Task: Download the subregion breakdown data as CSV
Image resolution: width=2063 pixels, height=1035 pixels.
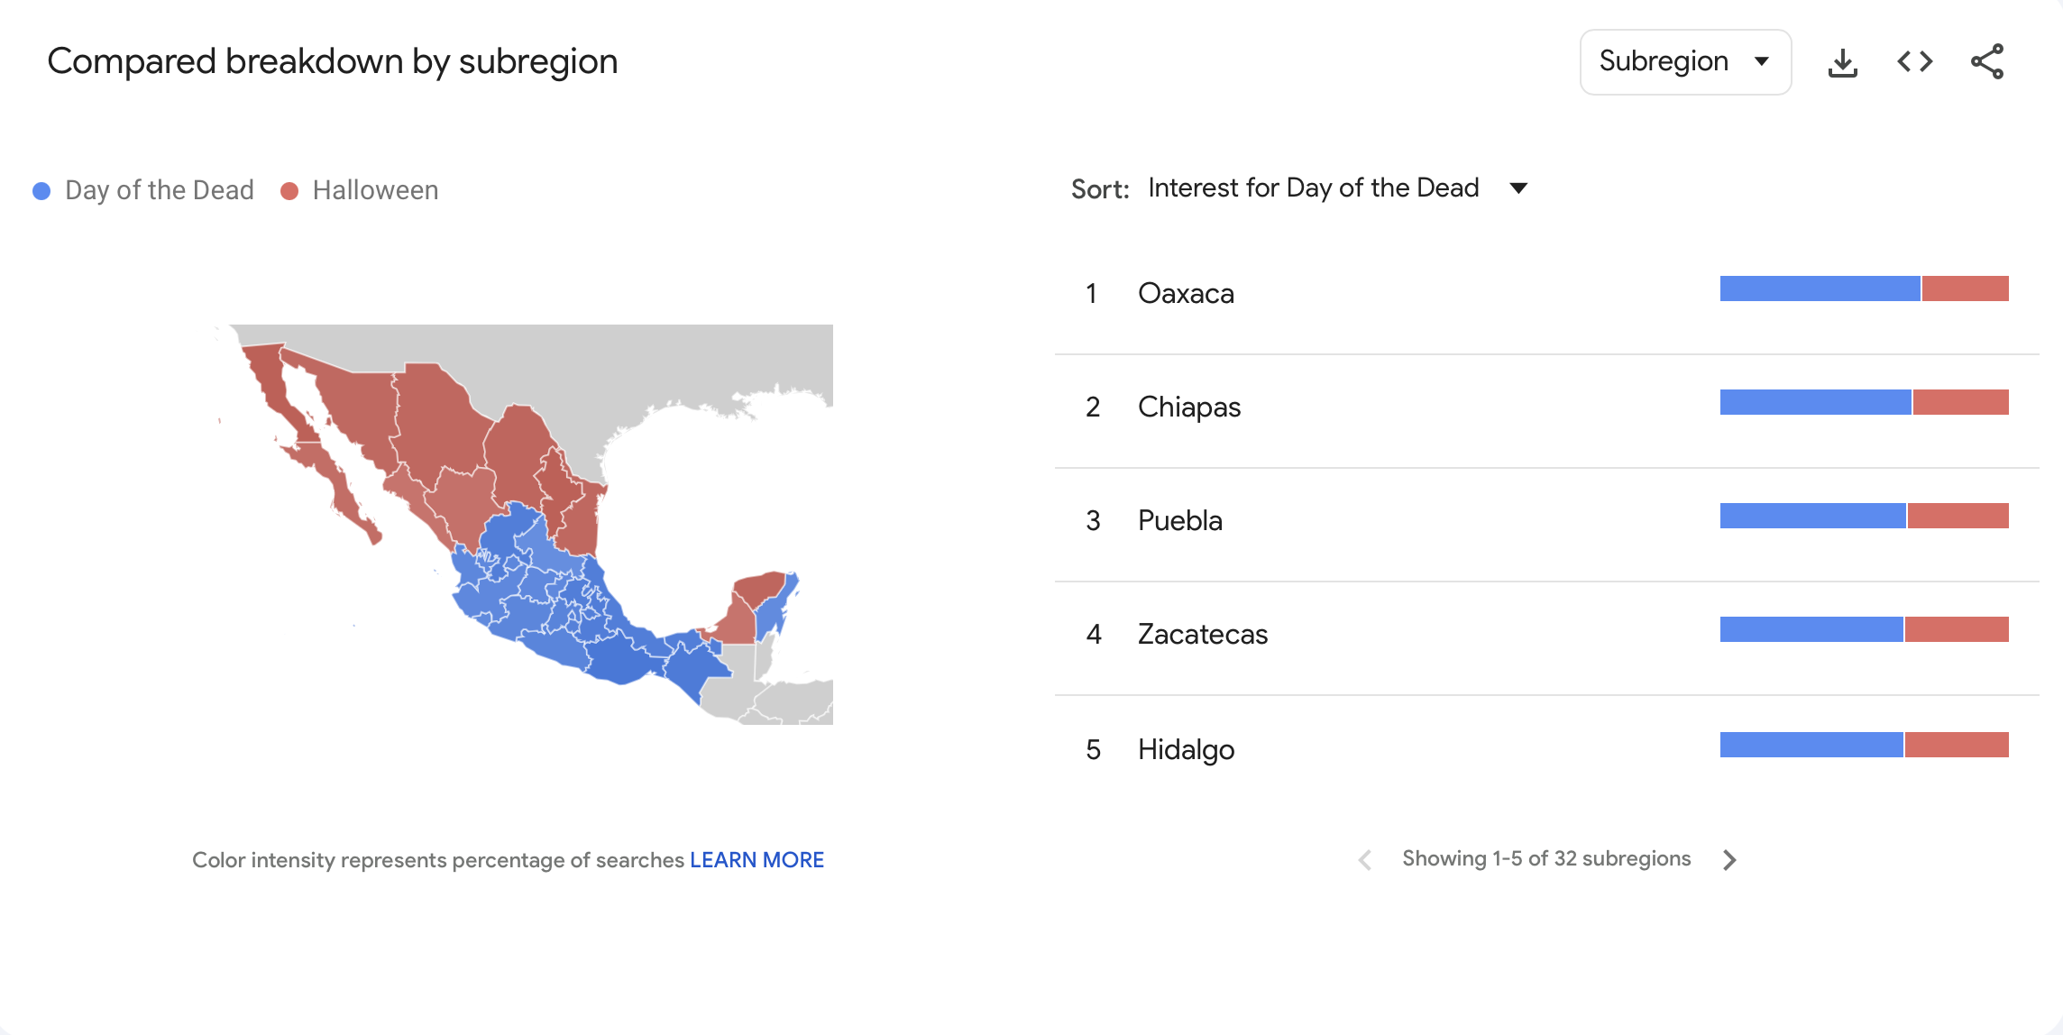Action: coord(1842,62)
